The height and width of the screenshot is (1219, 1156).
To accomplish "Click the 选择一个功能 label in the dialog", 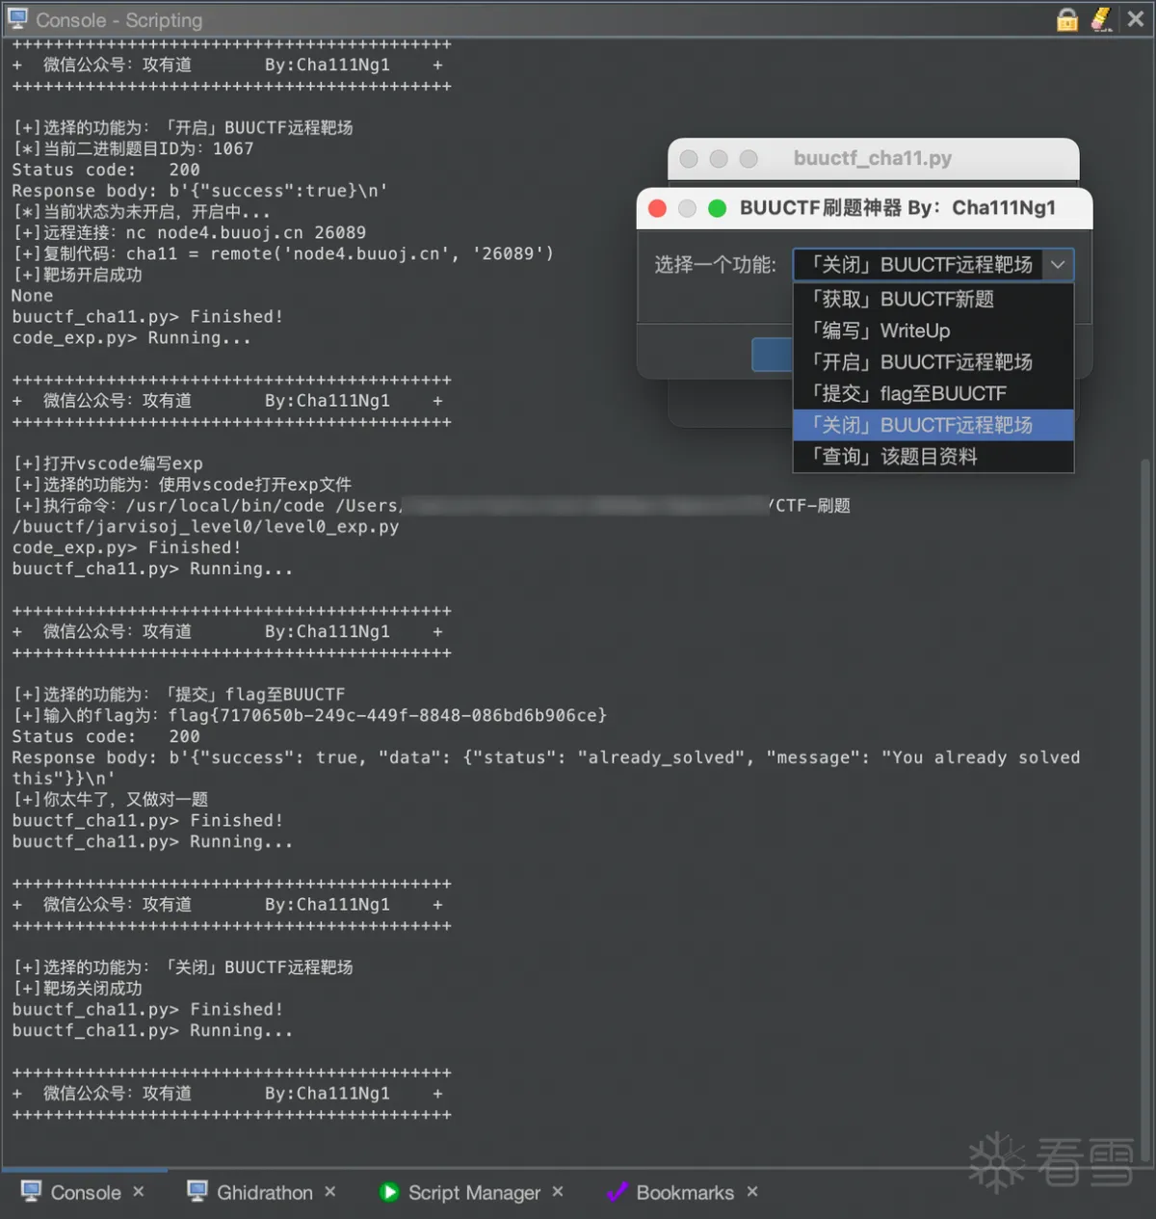I will pos(715,265).
